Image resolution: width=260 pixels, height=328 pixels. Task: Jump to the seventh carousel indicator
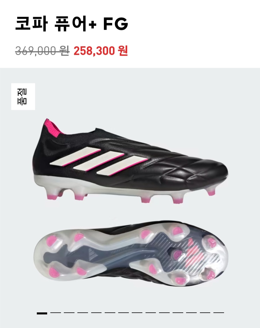124,313
